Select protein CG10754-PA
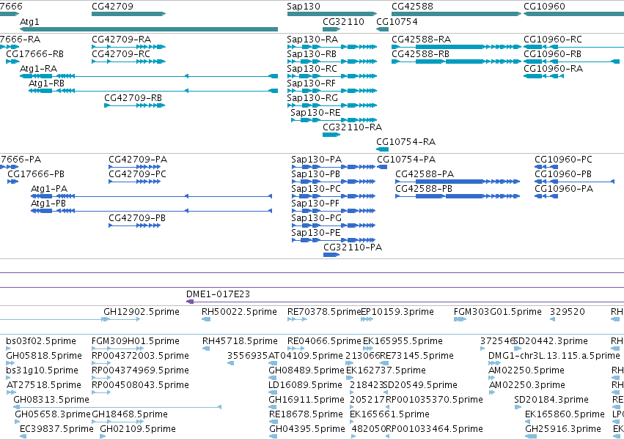Viewport: 624px width, 440px height. (x=406, y=160)
